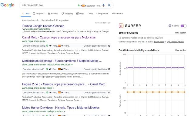Open Surfer Settings gear icon
The width and height of the screenshot is (194, 116).
pyautogui.click(x=170, y=26)
